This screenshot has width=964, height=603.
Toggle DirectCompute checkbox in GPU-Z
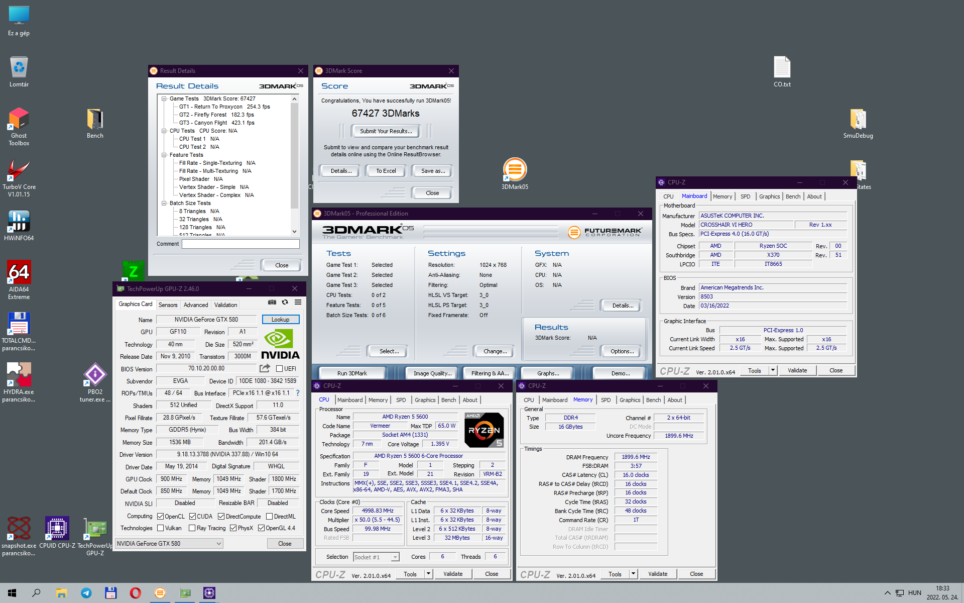pos(221,516)
